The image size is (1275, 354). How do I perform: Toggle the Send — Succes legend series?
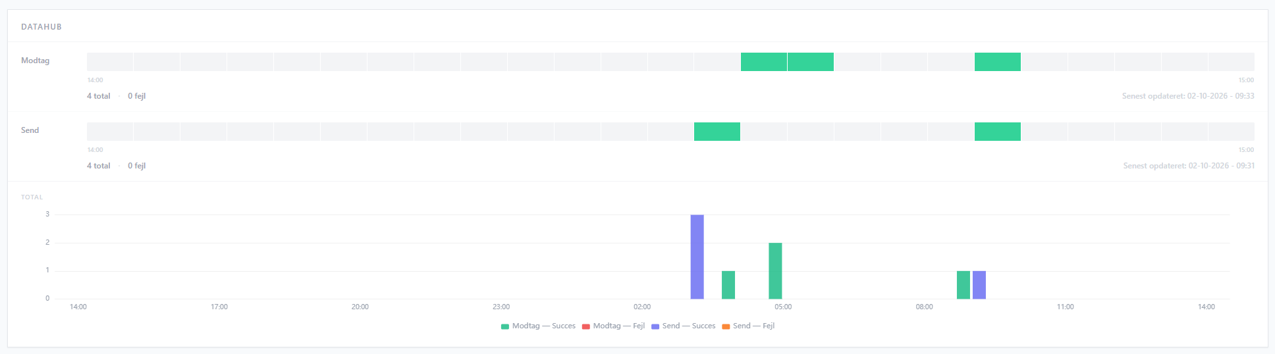tap(683, 326)
